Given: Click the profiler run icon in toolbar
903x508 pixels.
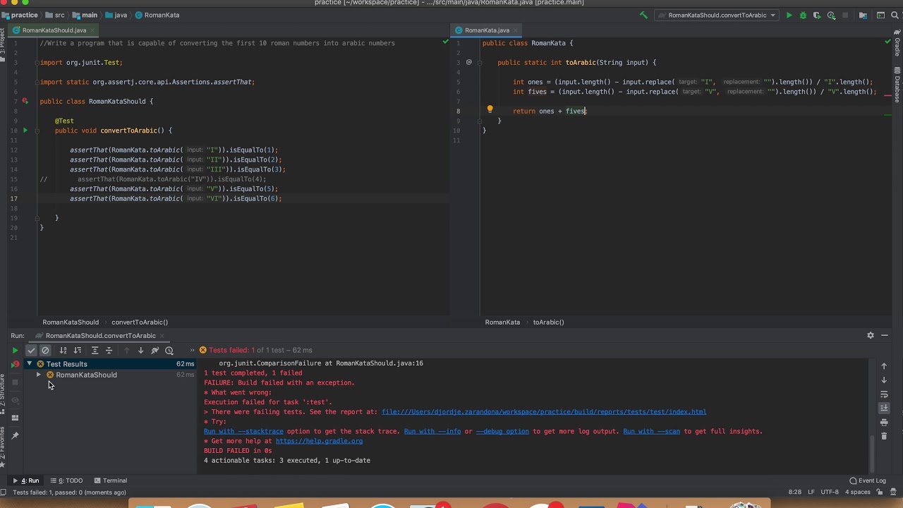Looking at the screenshot, I should pyautogui.click(x=831, y=15).
